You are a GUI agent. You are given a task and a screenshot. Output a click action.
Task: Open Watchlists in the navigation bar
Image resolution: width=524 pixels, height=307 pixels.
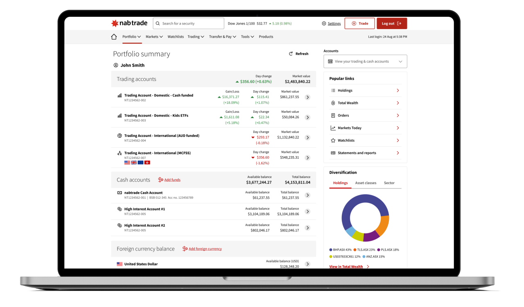click(176, 37)
